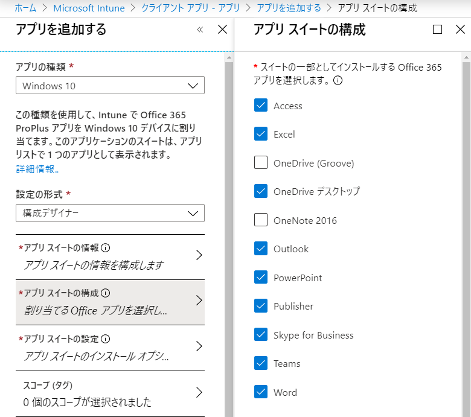Click アプリ スイートの構成 current breadcrumb text
471x417 pixels.
(377, 8)
